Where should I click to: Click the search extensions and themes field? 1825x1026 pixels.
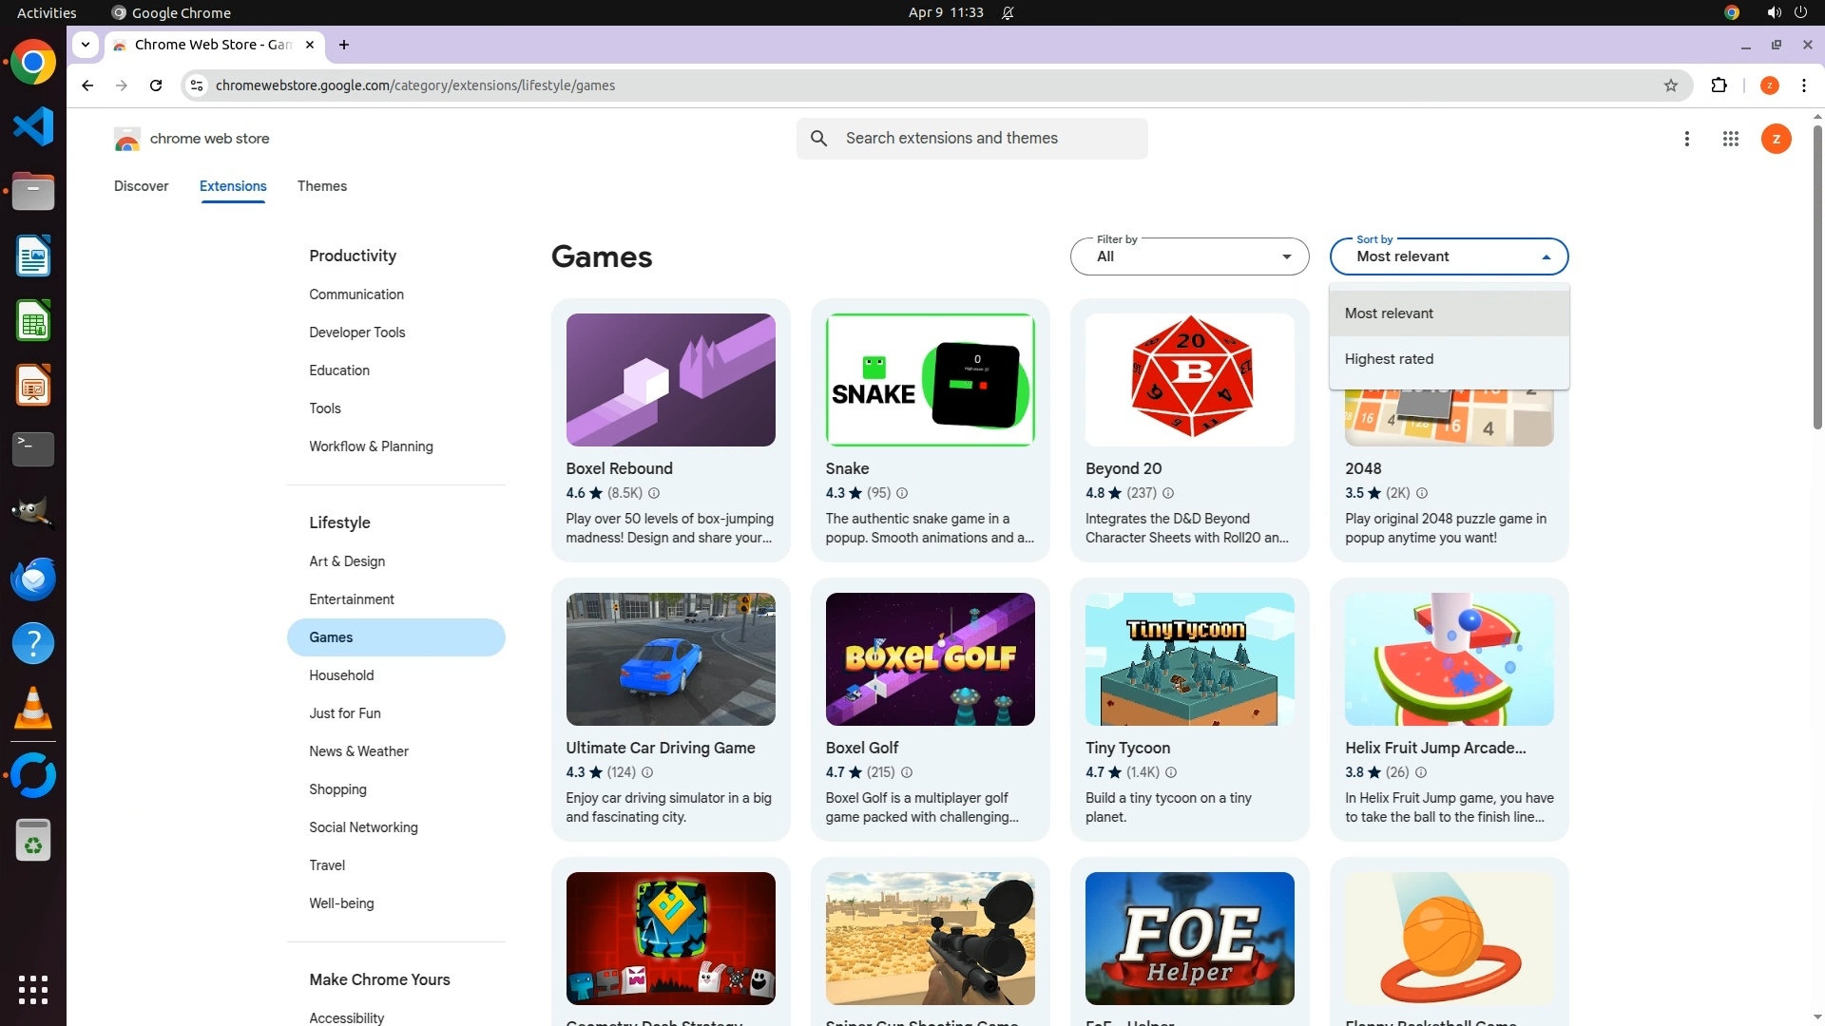[989, 139]
